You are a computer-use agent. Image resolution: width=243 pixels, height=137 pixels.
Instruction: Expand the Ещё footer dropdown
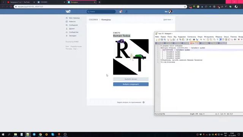[x=76, y=49]
